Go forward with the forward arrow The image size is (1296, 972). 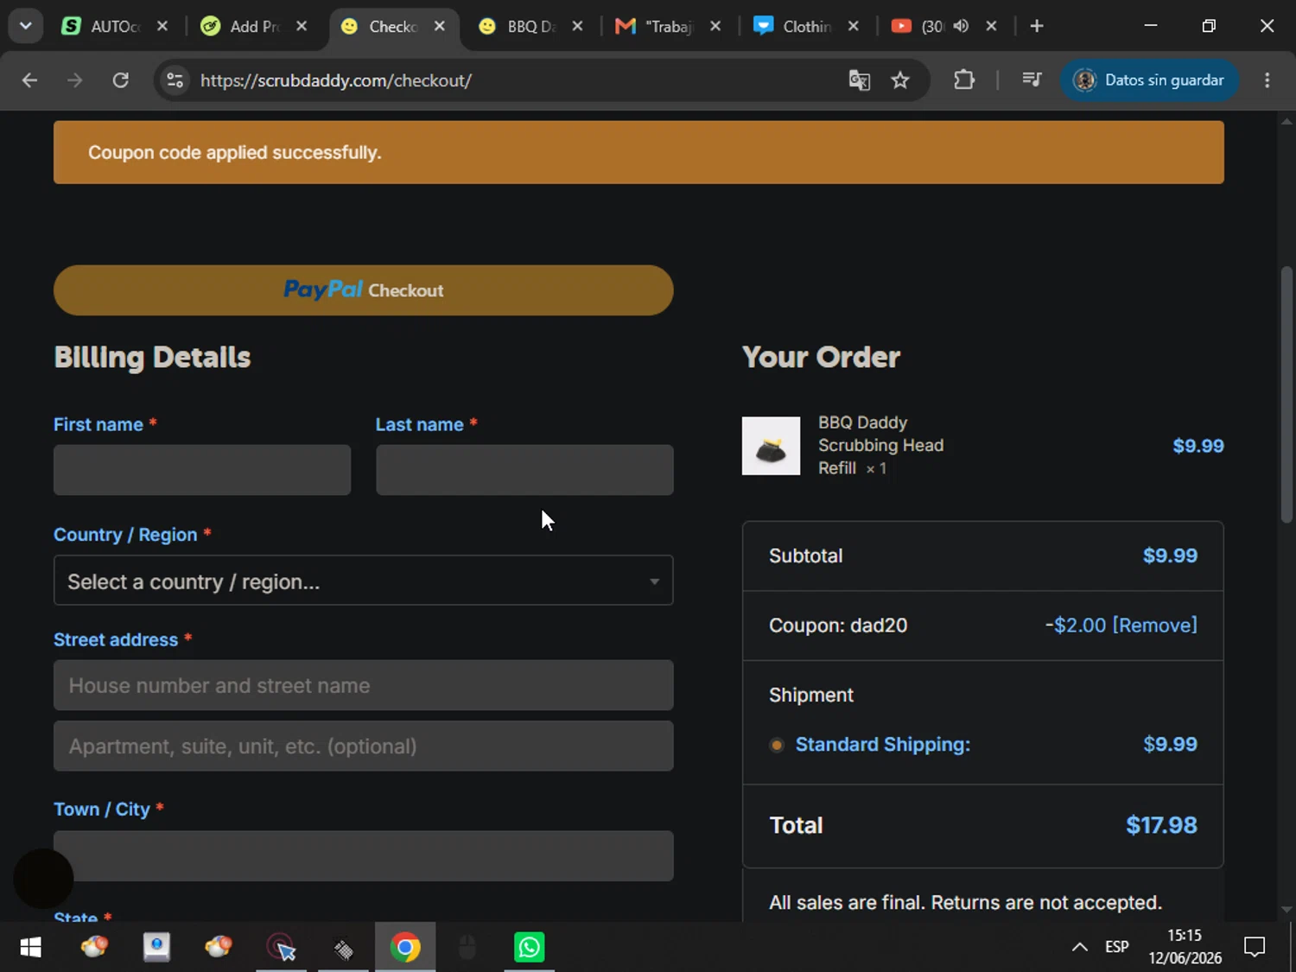[75, 80]
